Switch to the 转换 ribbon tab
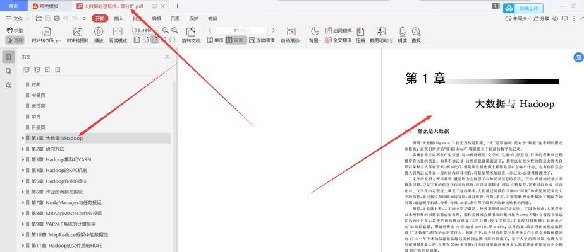The image size is (584, 252). pos(212,18)
